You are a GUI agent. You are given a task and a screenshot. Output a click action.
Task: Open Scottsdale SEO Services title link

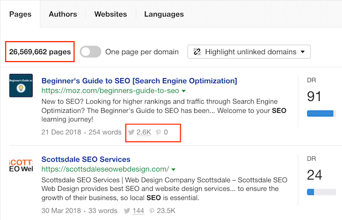click(86, 160)
